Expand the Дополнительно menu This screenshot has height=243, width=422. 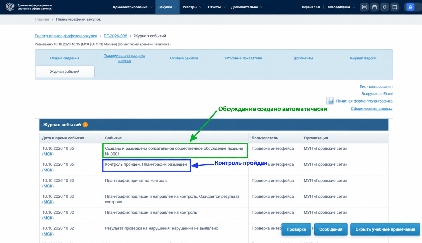point(247,7)
